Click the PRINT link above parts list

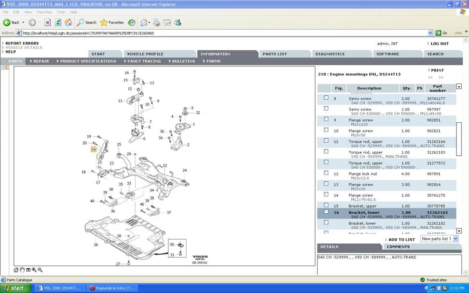click(437, 70)
